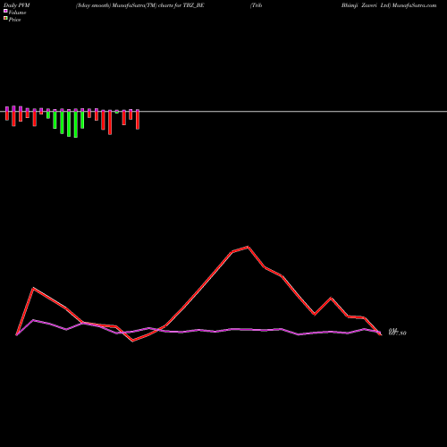The height and width of the screenshot is (447, 447).
Task: Click the Volume legend color swatch
Action: pos(5,11)
